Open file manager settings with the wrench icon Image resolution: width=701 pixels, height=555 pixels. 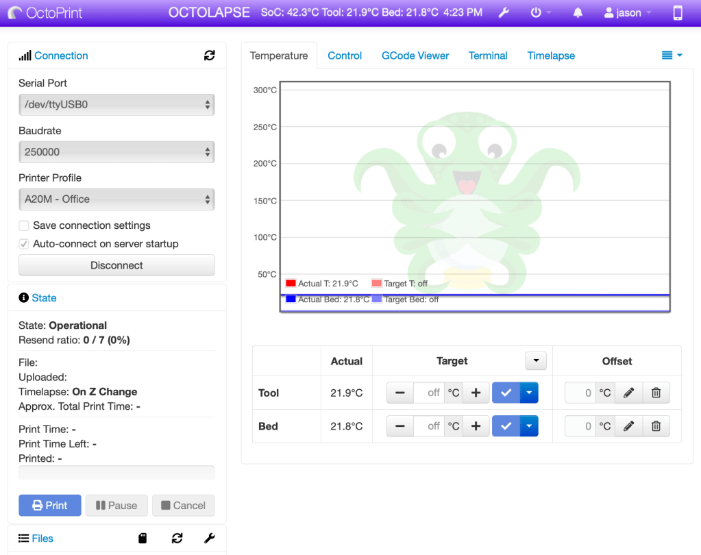211,538
